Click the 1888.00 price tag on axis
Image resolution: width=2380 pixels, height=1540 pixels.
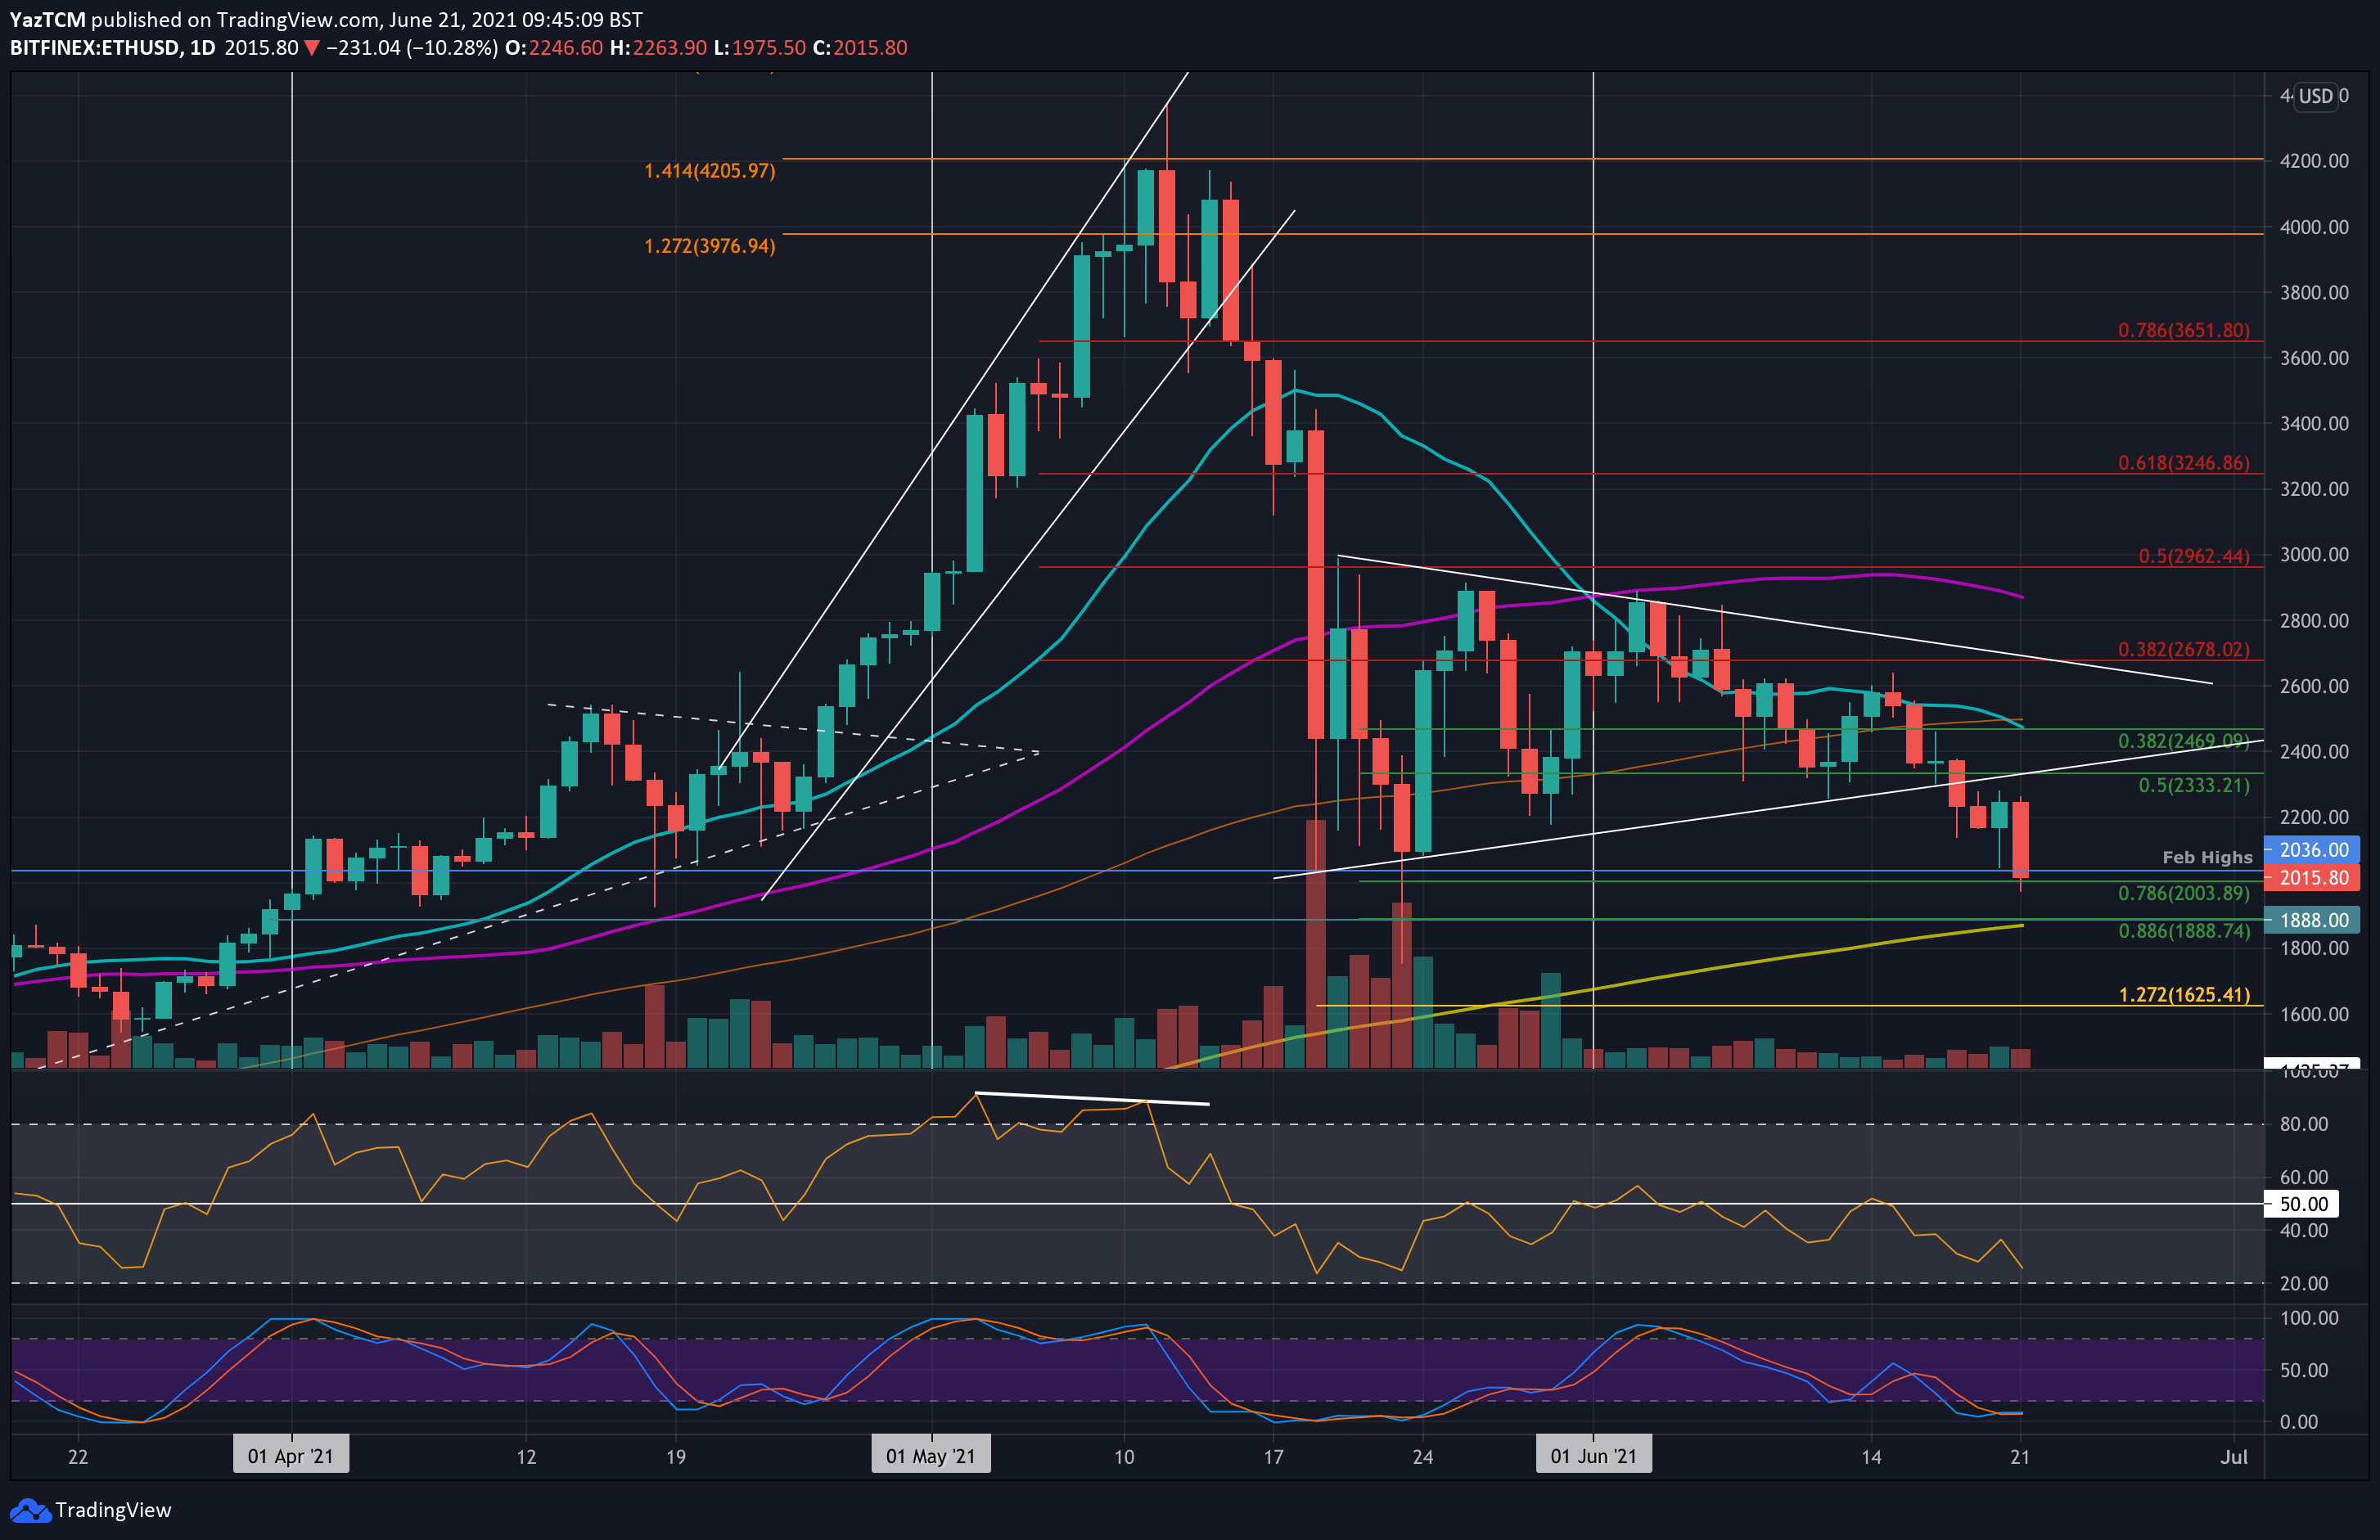2311,920
